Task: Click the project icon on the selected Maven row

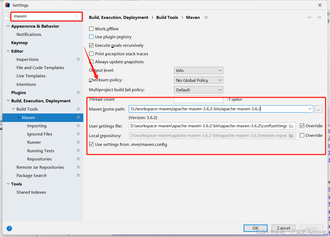Action: pyautogui.click(x=78, y=117)
